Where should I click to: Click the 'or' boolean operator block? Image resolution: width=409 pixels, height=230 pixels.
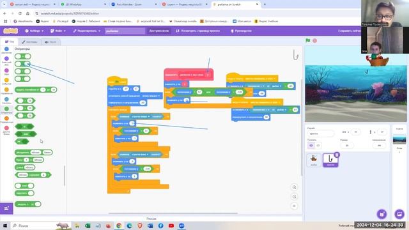[26, 134]
